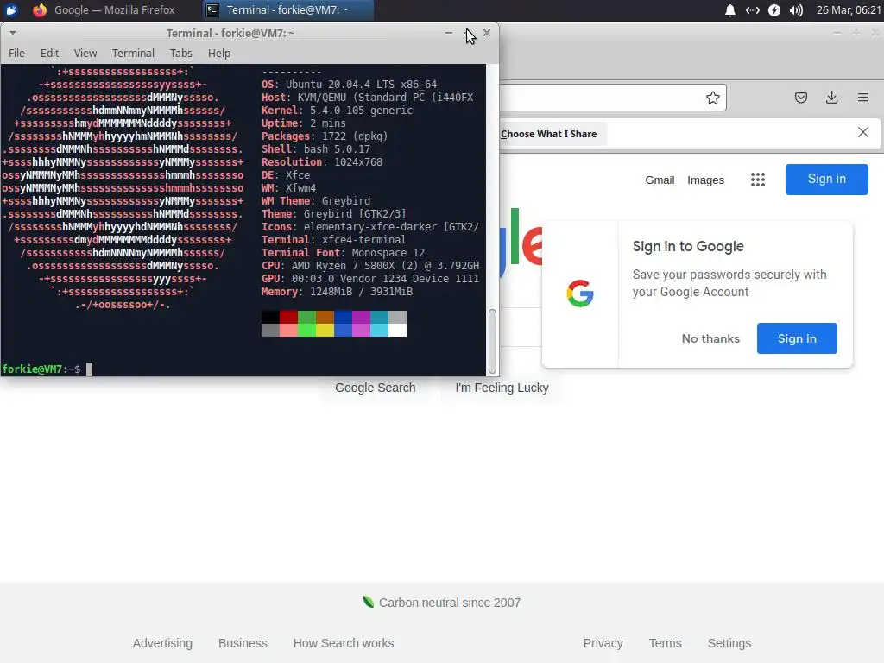Image resolution: width=884 pixels, height=663 pixels.
Task: Switch to Terminal forkie@VM7 taskbar button
Action: 287,10
